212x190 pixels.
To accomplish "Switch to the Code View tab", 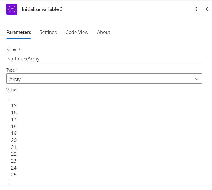I will [77, 32].
